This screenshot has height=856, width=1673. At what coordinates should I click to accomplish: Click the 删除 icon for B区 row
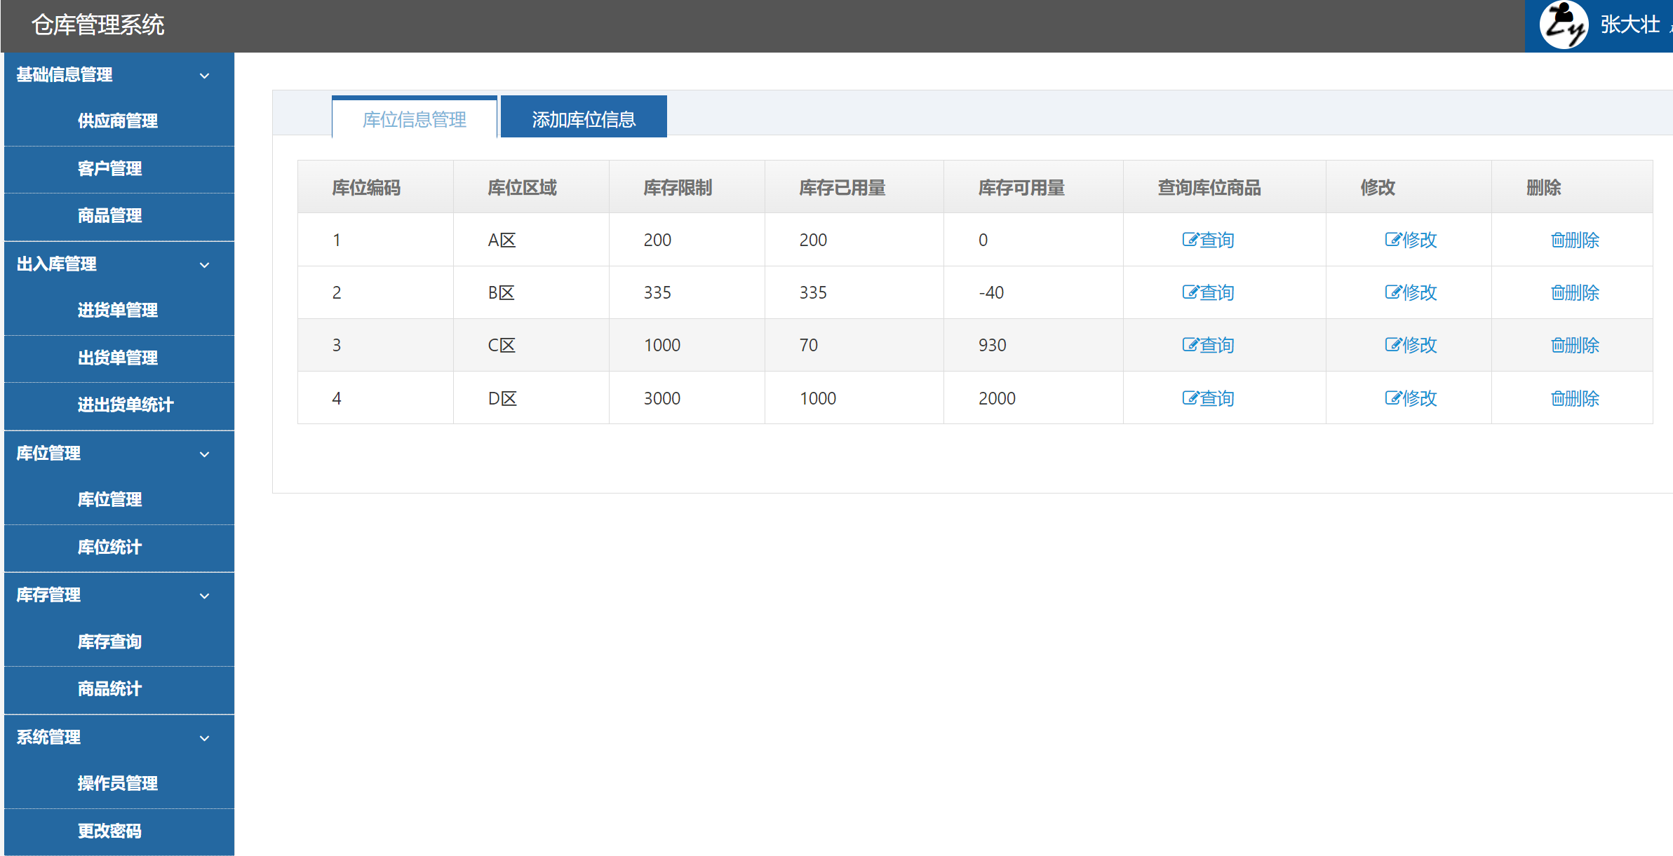pos(1575,292)
